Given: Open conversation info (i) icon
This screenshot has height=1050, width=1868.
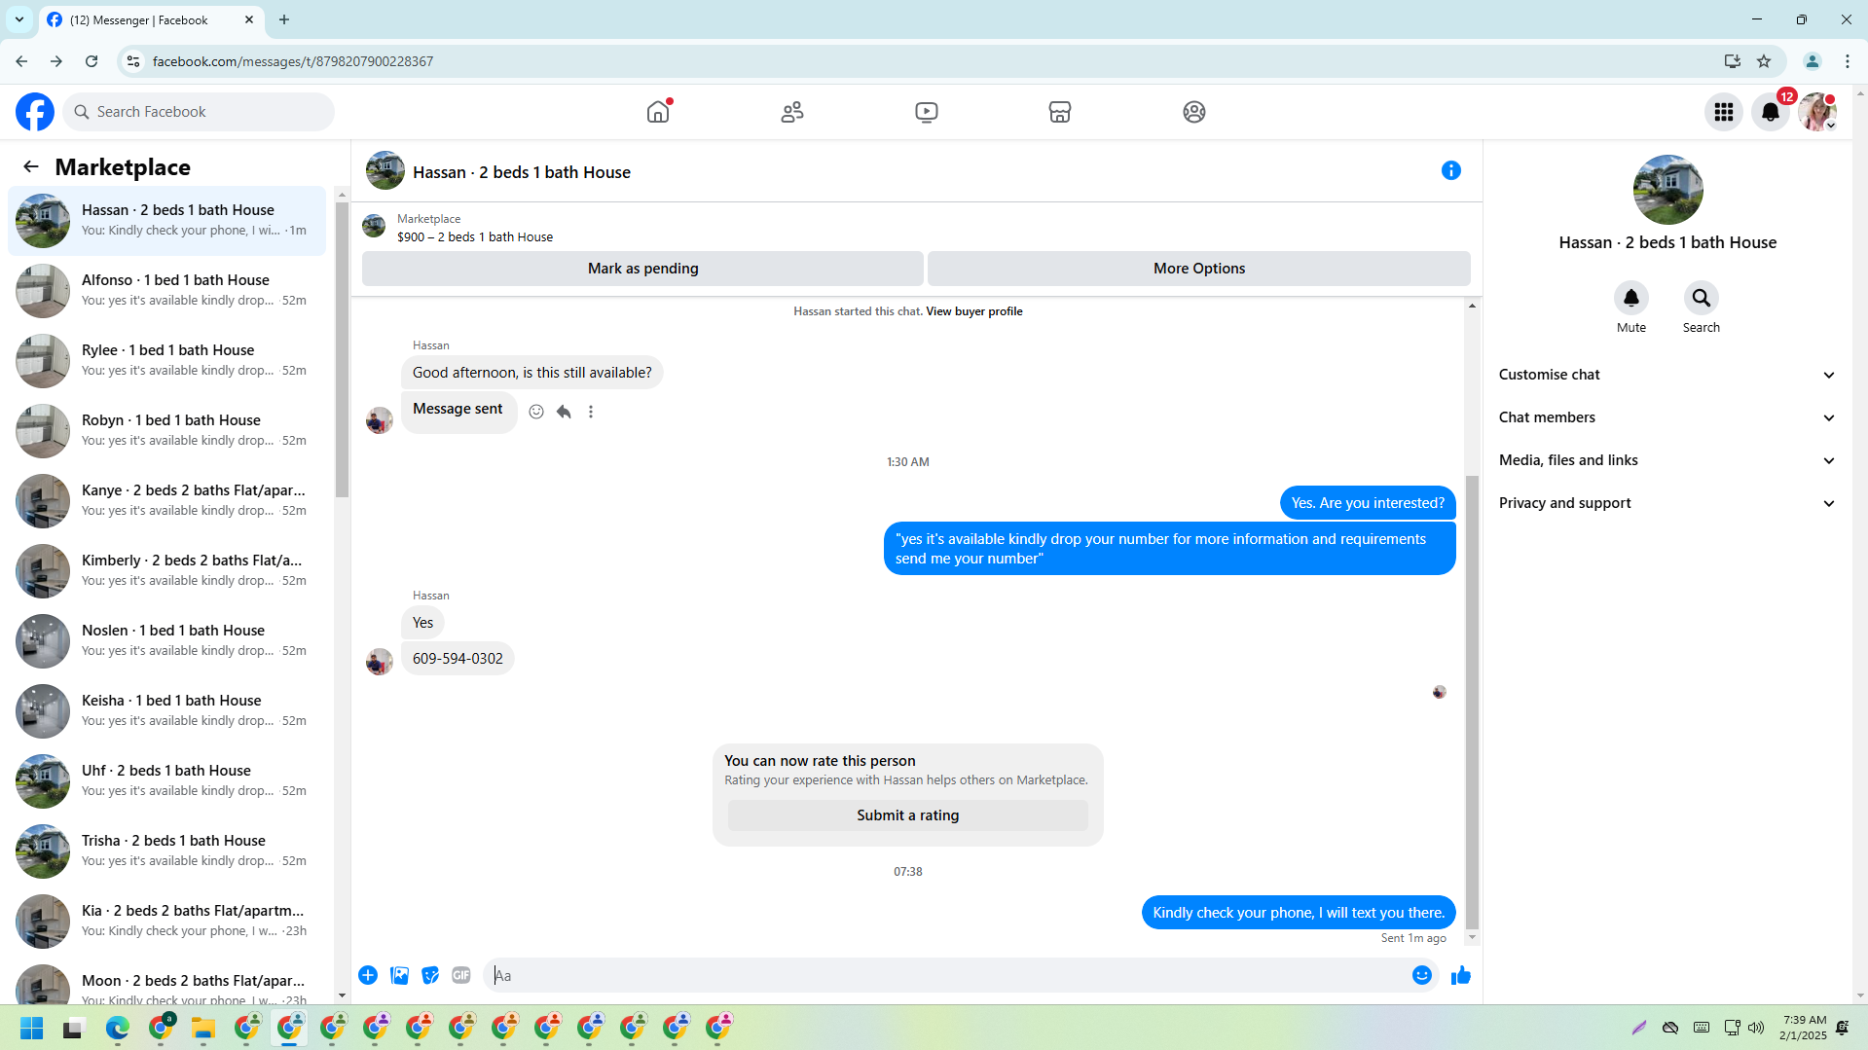Looking at the screenshot, I should click(x=1451, y=170).
